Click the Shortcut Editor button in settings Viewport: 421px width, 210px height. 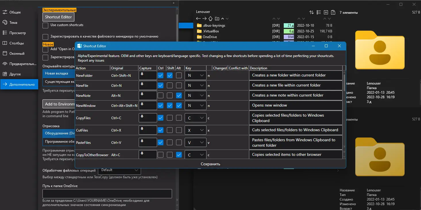coord(58,17)
